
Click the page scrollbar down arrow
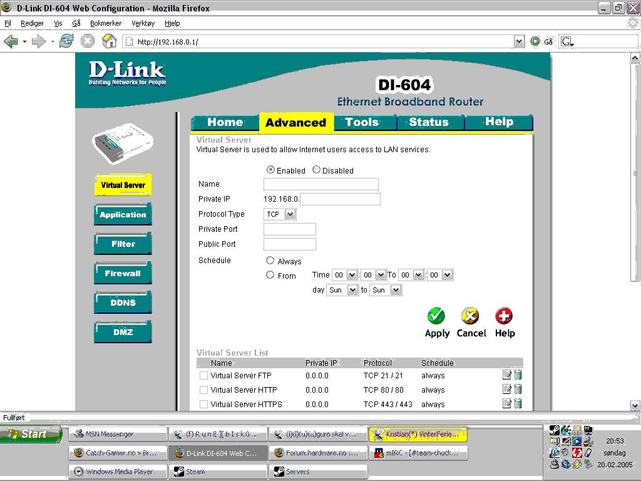click(635, 405)
